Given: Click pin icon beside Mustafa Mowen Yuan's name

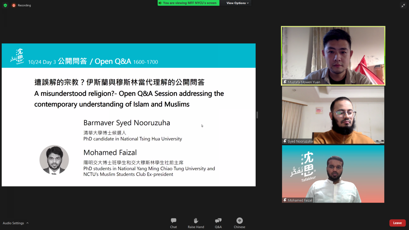Looking at the screenshot, I should [285, 82].
